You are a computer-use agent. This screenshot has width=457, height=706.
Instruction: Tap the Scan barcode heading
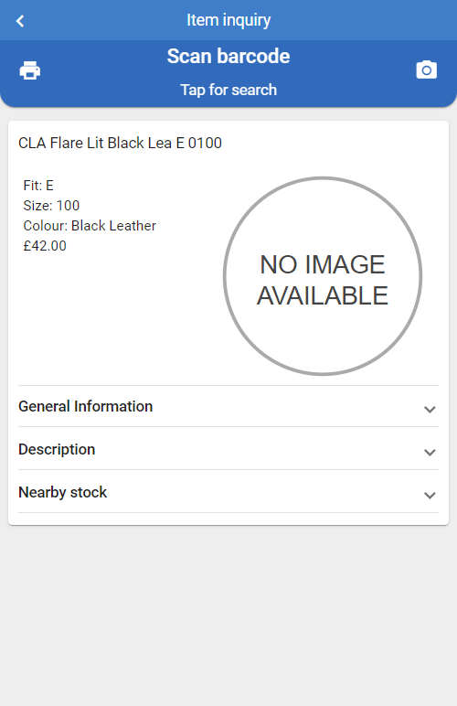[x=228, y=57]
